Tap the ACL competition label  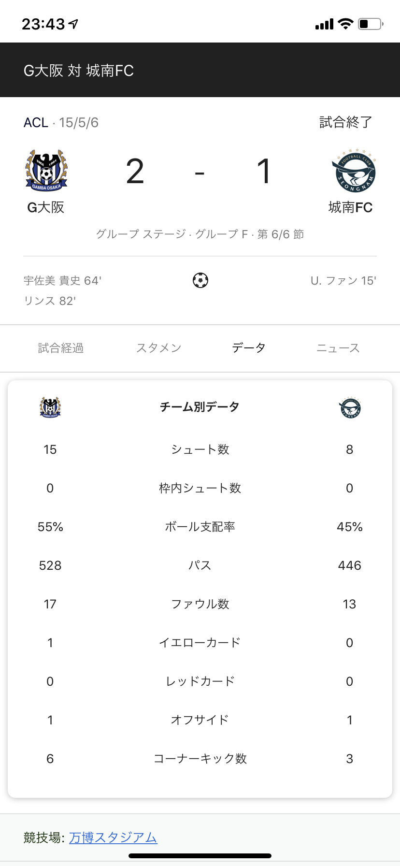(36, 123)
